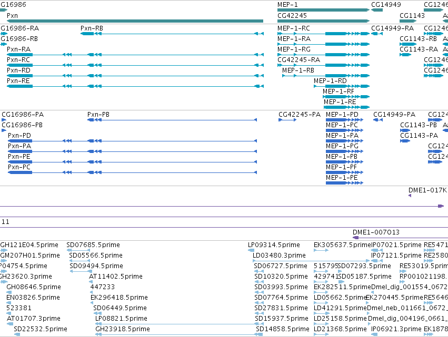Screen dimensions: 448x337
Task: Click the MEP-1-RA transcript label
Action: (294, 39)
